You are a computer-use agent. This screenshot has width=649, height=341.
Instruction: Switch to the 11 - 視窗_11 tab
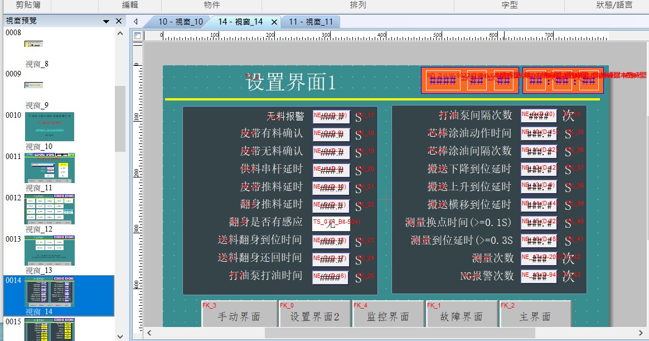tap(311, 22)
